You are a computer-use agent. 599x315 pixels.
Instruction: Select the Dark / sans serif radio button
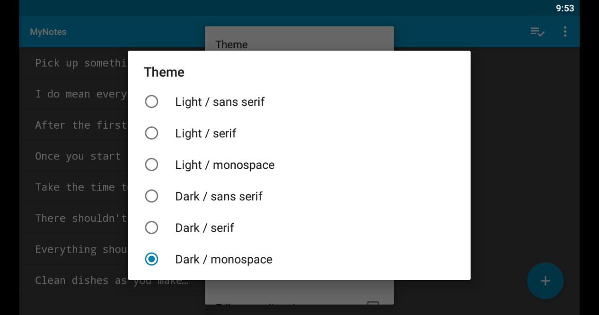(x=151, y=196)
